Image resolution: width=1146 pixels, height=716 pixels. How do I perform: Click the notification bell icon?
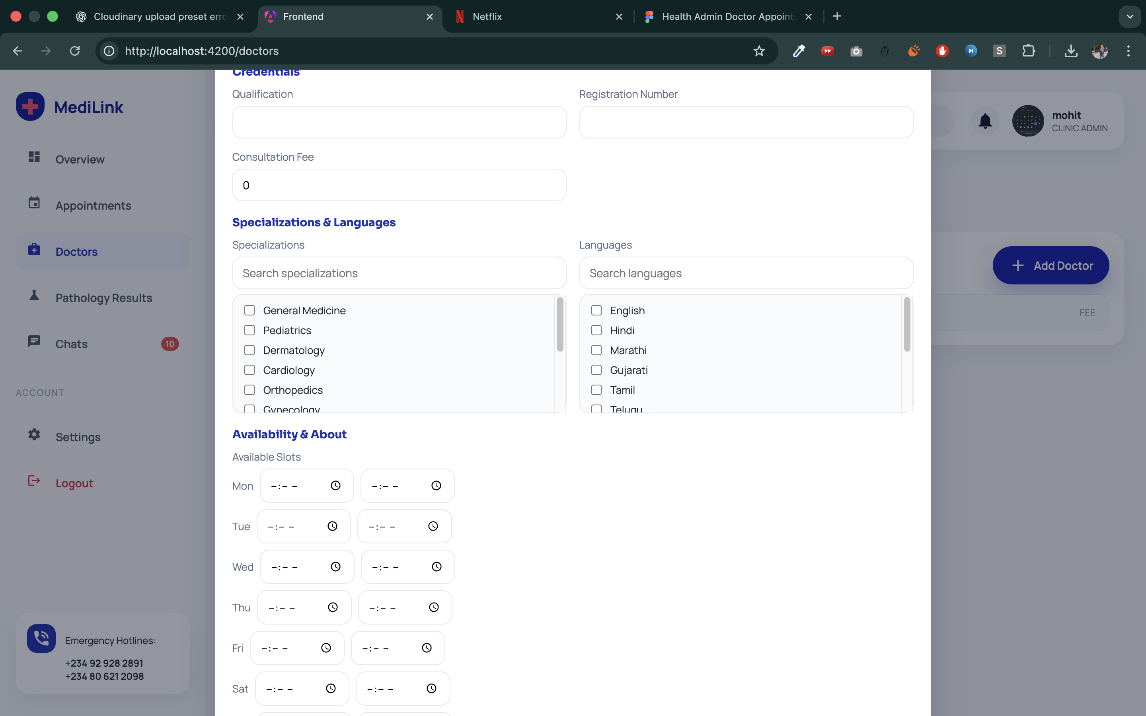click(985, 121)
